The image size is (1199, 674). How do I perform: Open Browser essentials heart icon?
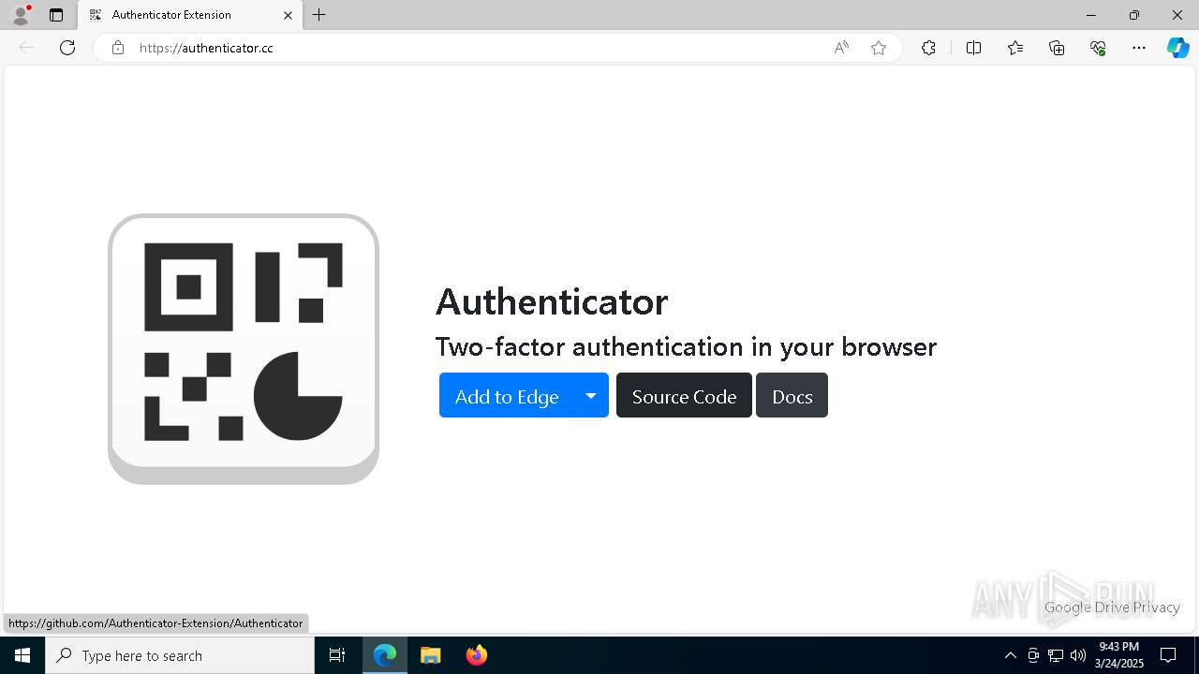(1098, 48)
